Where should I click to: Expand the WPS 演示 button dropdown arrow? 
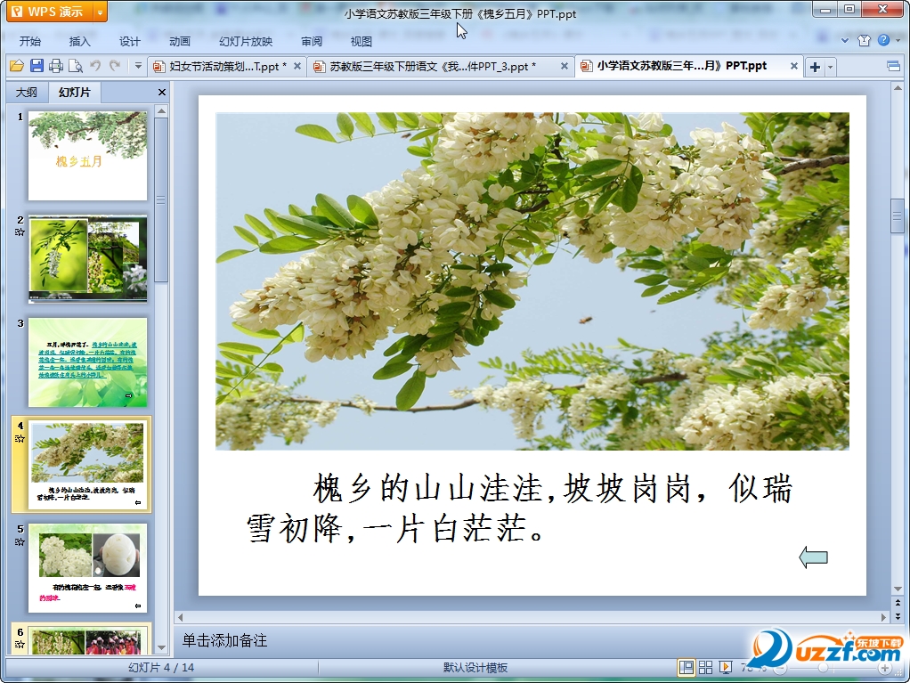(x=101, y=12)
